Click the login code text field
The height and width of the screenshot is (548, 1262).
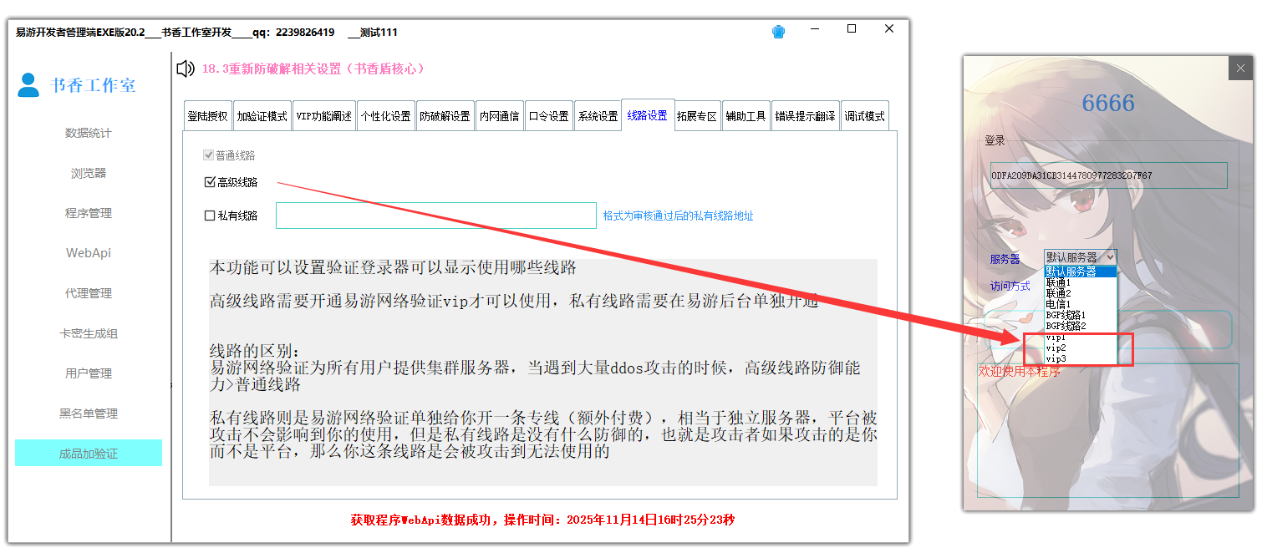click(1108, 175)
